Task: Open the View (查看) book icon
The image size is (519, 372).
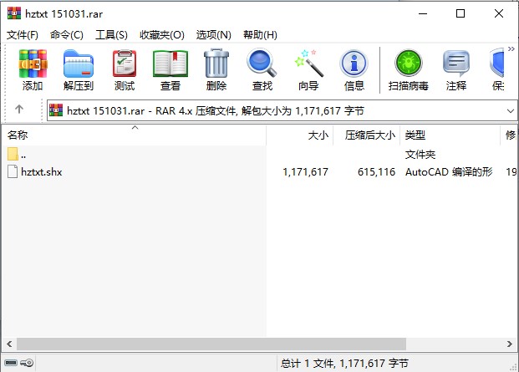Action: tap(170, 70)
